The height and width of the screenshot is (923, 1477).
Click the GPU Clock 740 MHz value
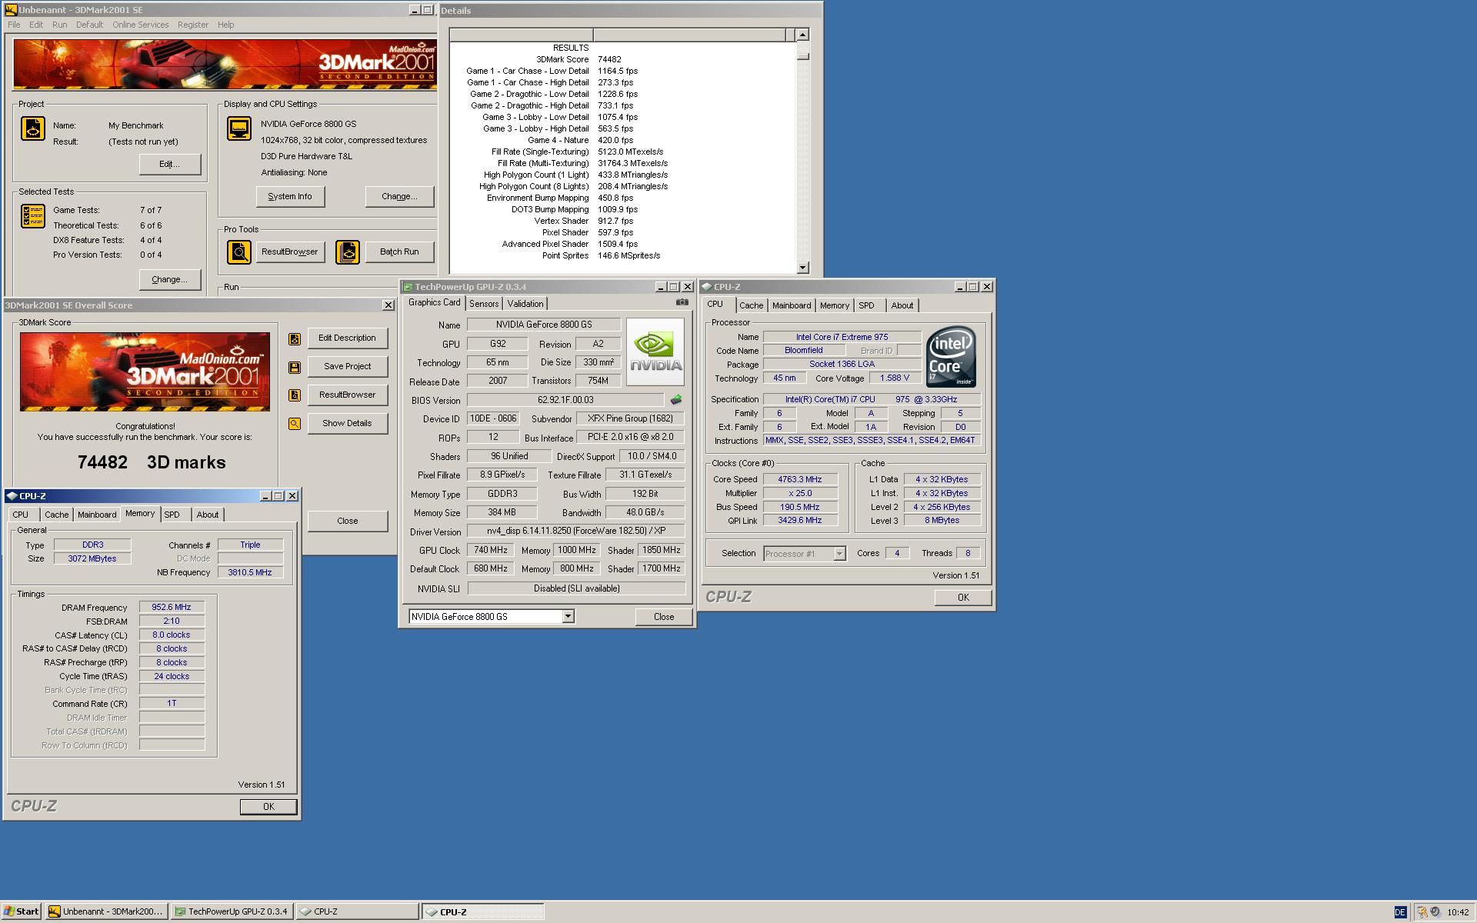[x=491, y=551]
